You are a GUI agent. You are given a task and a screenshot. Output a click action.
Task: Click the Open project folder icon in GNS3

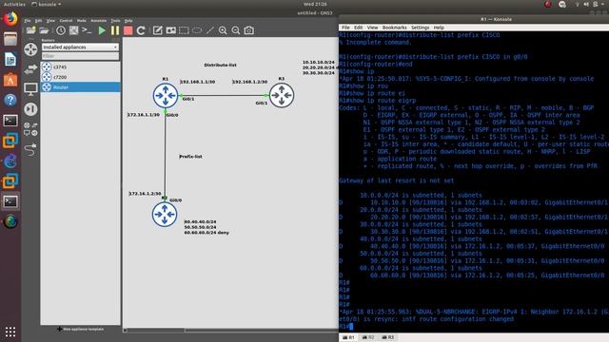point(44,30)
